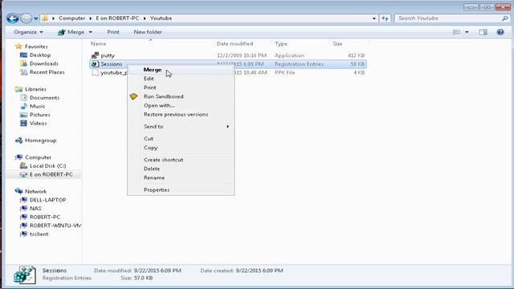The height and width of the screenshot is (289, 514).
Task: Click Print in the toolbar
Action: pyautogui.click(x=113, y=32)
